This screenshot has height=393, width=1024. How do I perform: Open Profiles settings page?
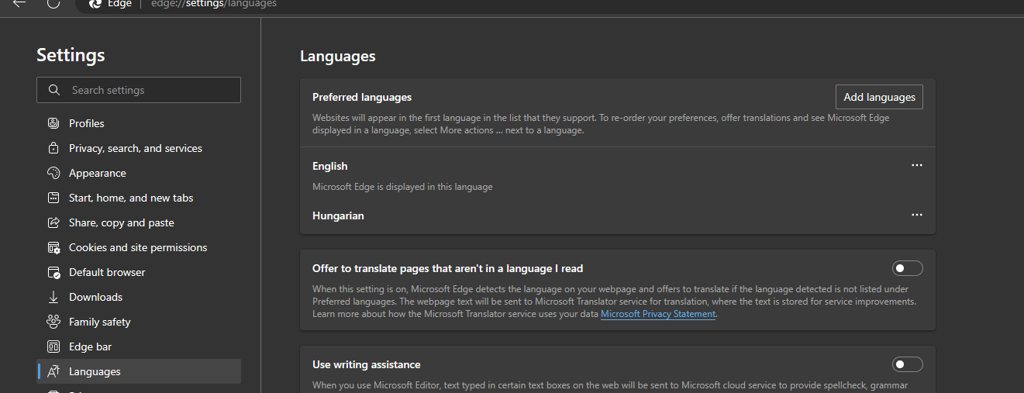tap(139, 123)
